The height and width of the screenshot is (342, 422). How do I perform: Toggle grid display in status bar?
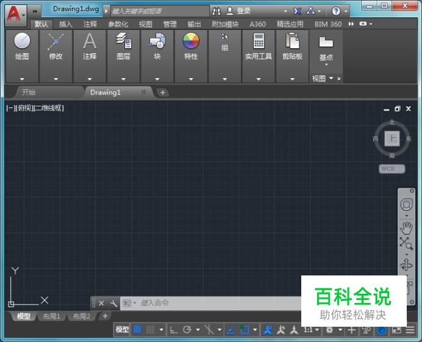[137, 330]
